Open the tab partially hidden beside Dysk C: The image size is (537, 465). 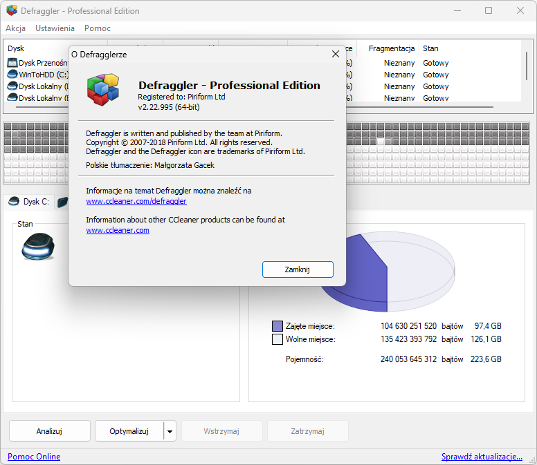(62, 202)
